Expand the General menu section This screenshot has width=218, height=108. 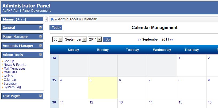pyautogui.click(x=40, y=27)
